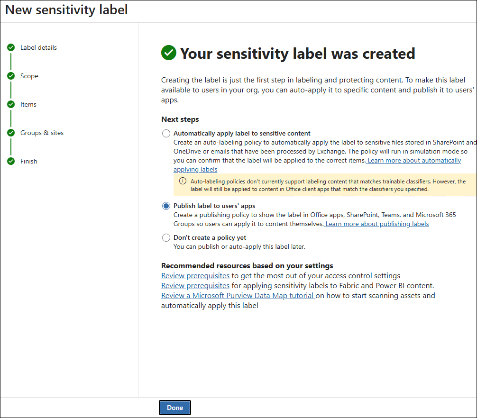Open Learn more about publishing labels link
This screenshot has height=418, width=477.
point(377,224)
